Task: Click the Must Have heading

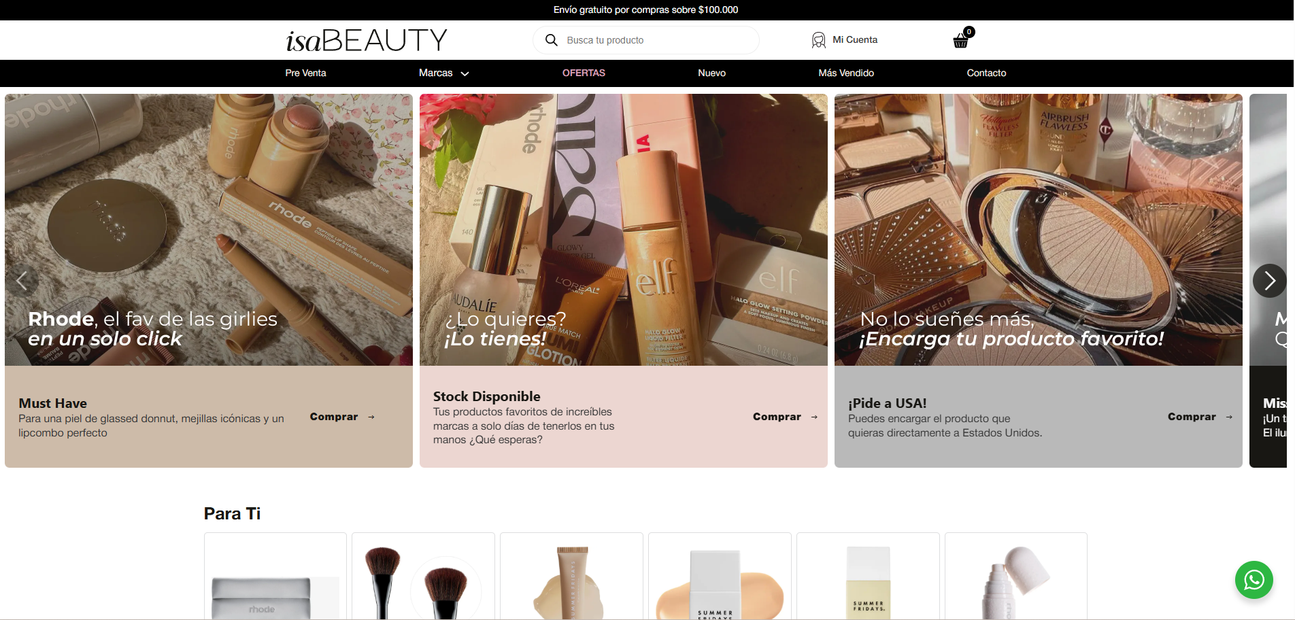Action: point(52,403)
